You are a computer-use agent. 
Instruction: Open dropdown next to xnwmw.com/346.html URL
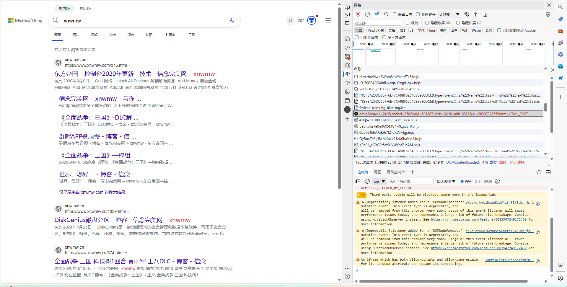pos(129,65)
